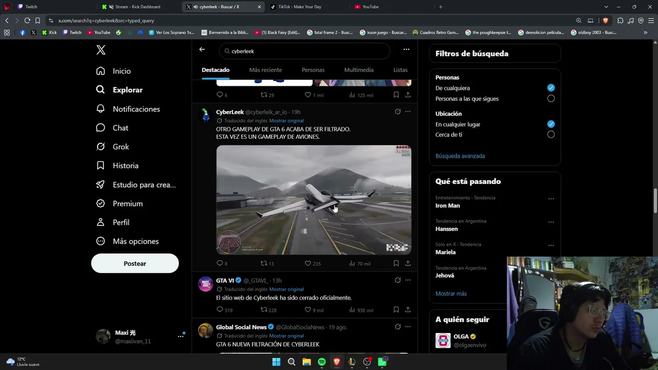Show original text of the GTA VI tweet
This screenshot has height=370, width=658.
[286, 289]
